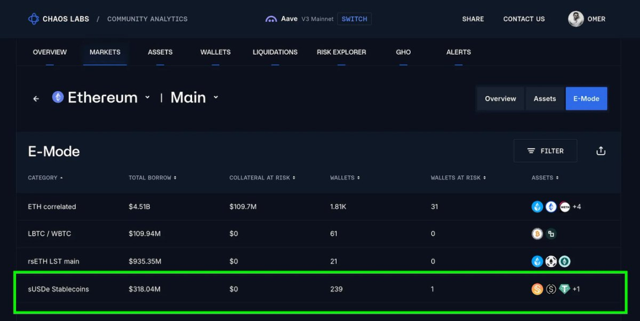This screenshot has height=321, width=640.
Task: Click the Bitcoin asset icon in LBTC / WBTC row
Action: pyautogui.click(x=537, y=234)
